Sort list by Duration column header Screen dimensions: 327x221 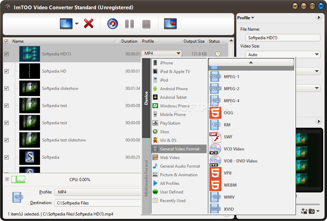tap(129, 41)
